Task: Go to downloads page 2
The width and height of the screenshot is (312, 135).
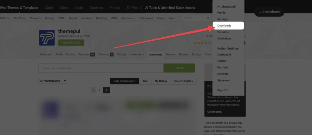Action: pyautogui.click(x=99, y=90)
